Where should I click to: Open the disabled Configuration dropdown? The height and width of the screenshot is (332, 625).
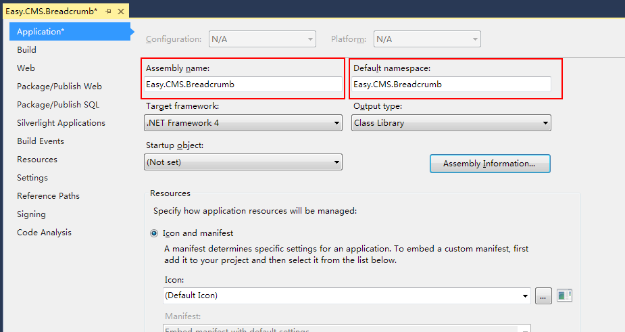pos(262,39)
